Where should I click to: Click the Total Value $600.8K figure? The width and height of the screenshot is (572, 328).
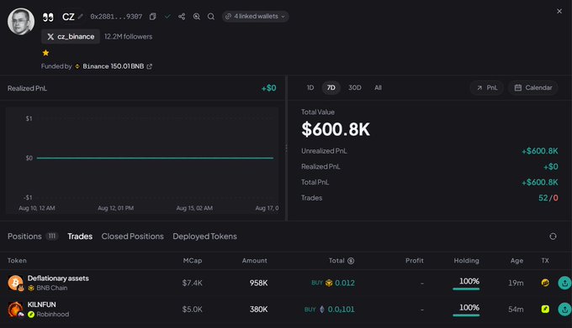click(x=336, y=129)
